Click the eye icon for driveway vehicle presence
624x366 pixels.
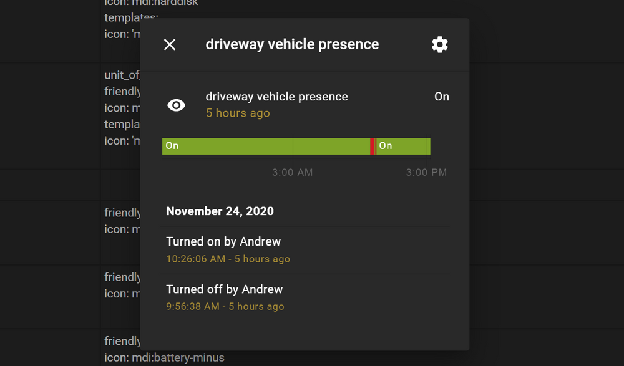[176, 104]
